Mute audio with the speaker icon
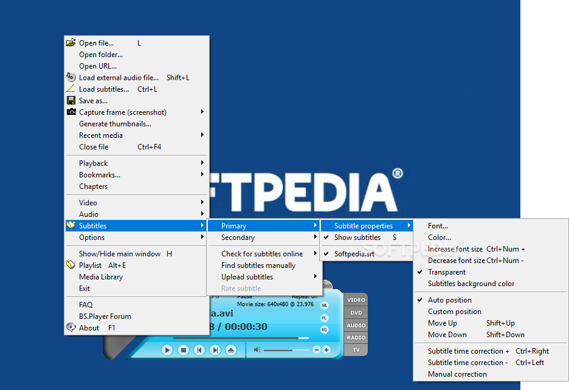Screen dimensions: 569x390 [257, 350]
